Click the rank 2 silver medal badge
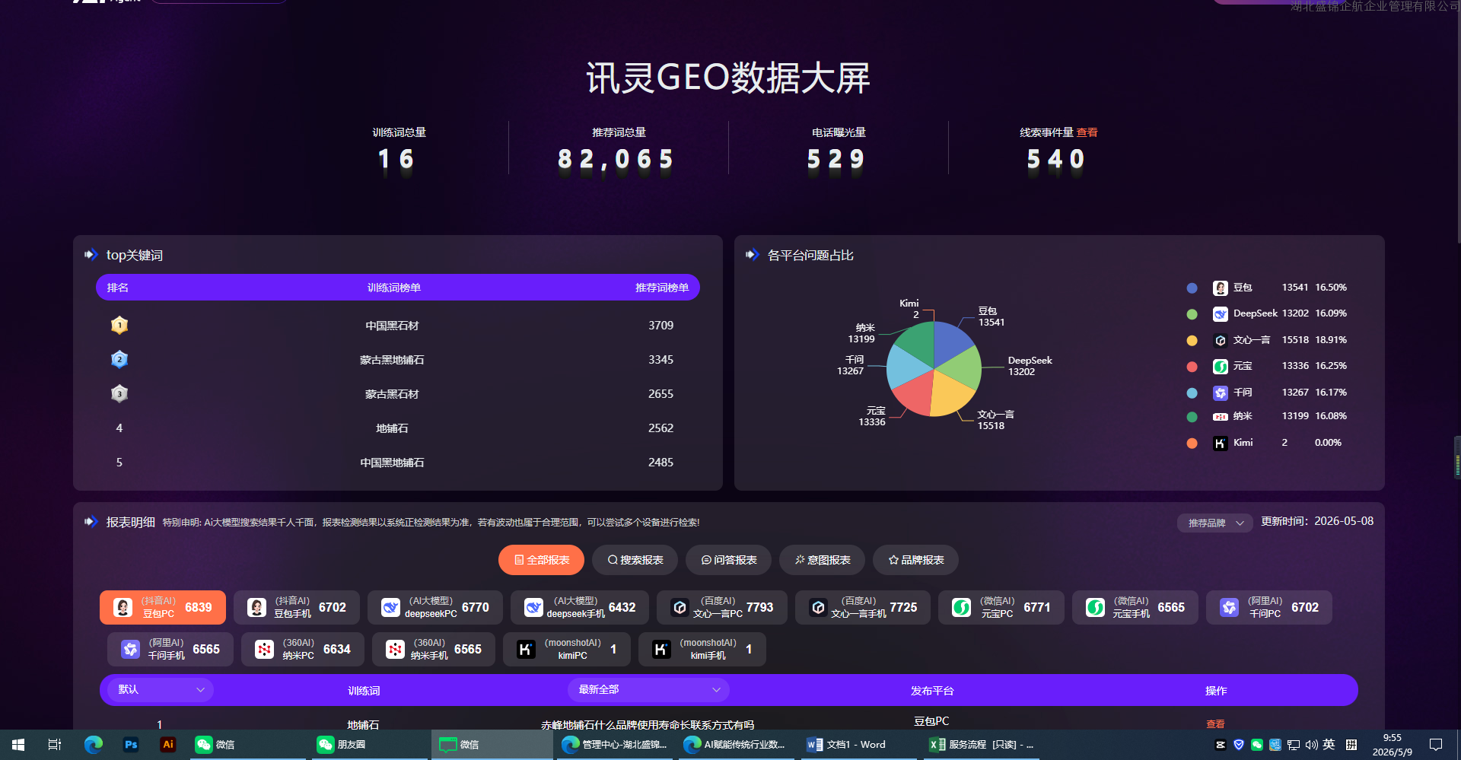The height and width of the screenshot is (760, 1461). pos(119,359)
